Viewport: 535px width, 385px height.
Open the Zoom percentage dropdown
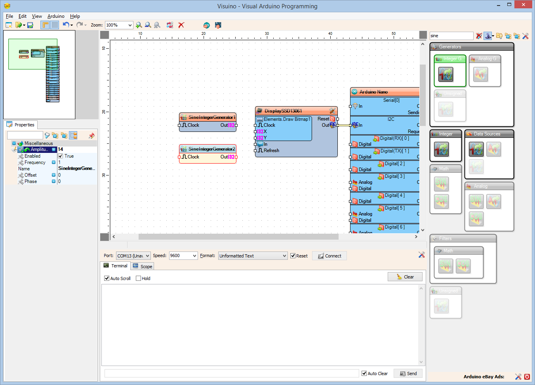[x=129, y=25]
